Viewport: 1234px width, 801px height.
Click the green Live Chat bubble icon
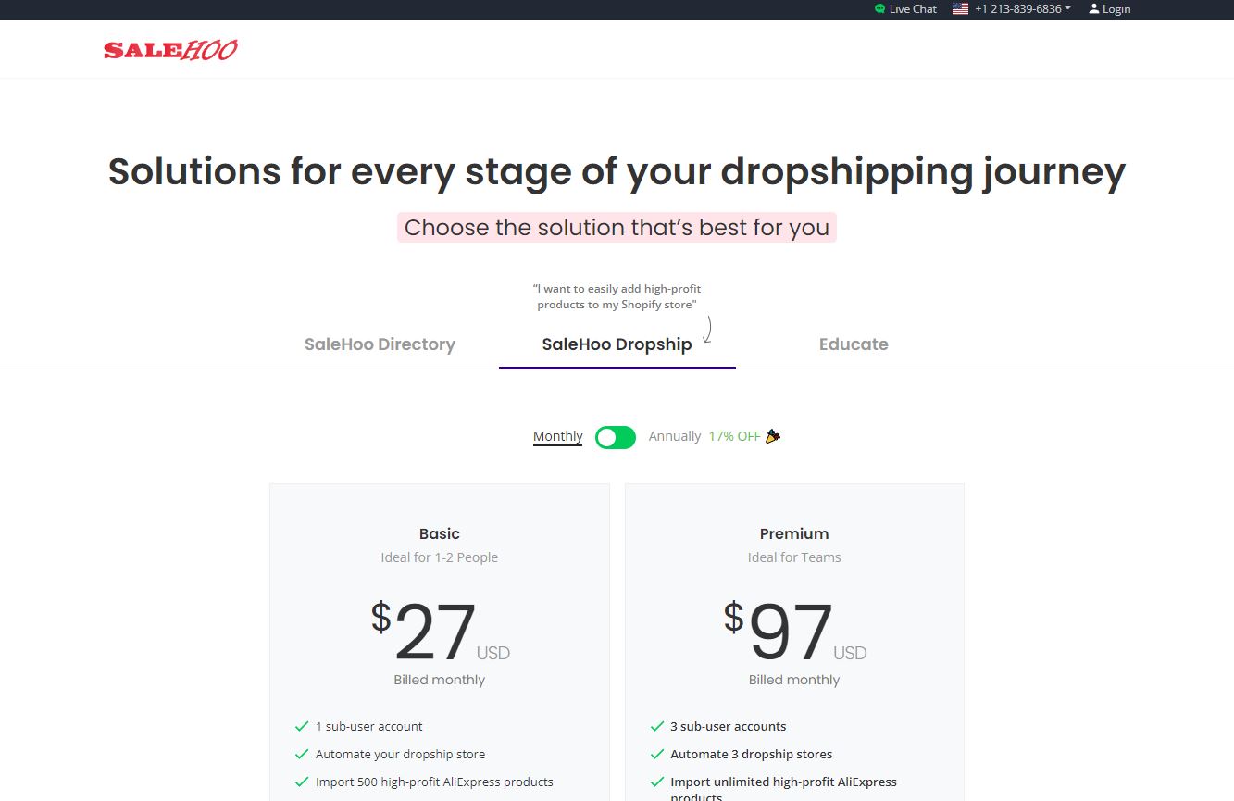[879, 9]
